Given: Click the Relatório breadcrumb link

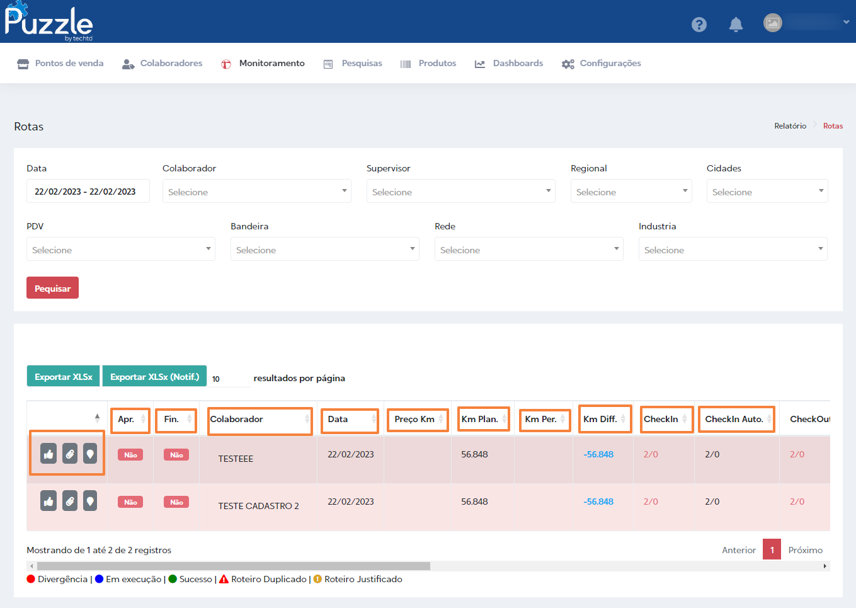Looking at the screenshot, I should pos(790,126).
